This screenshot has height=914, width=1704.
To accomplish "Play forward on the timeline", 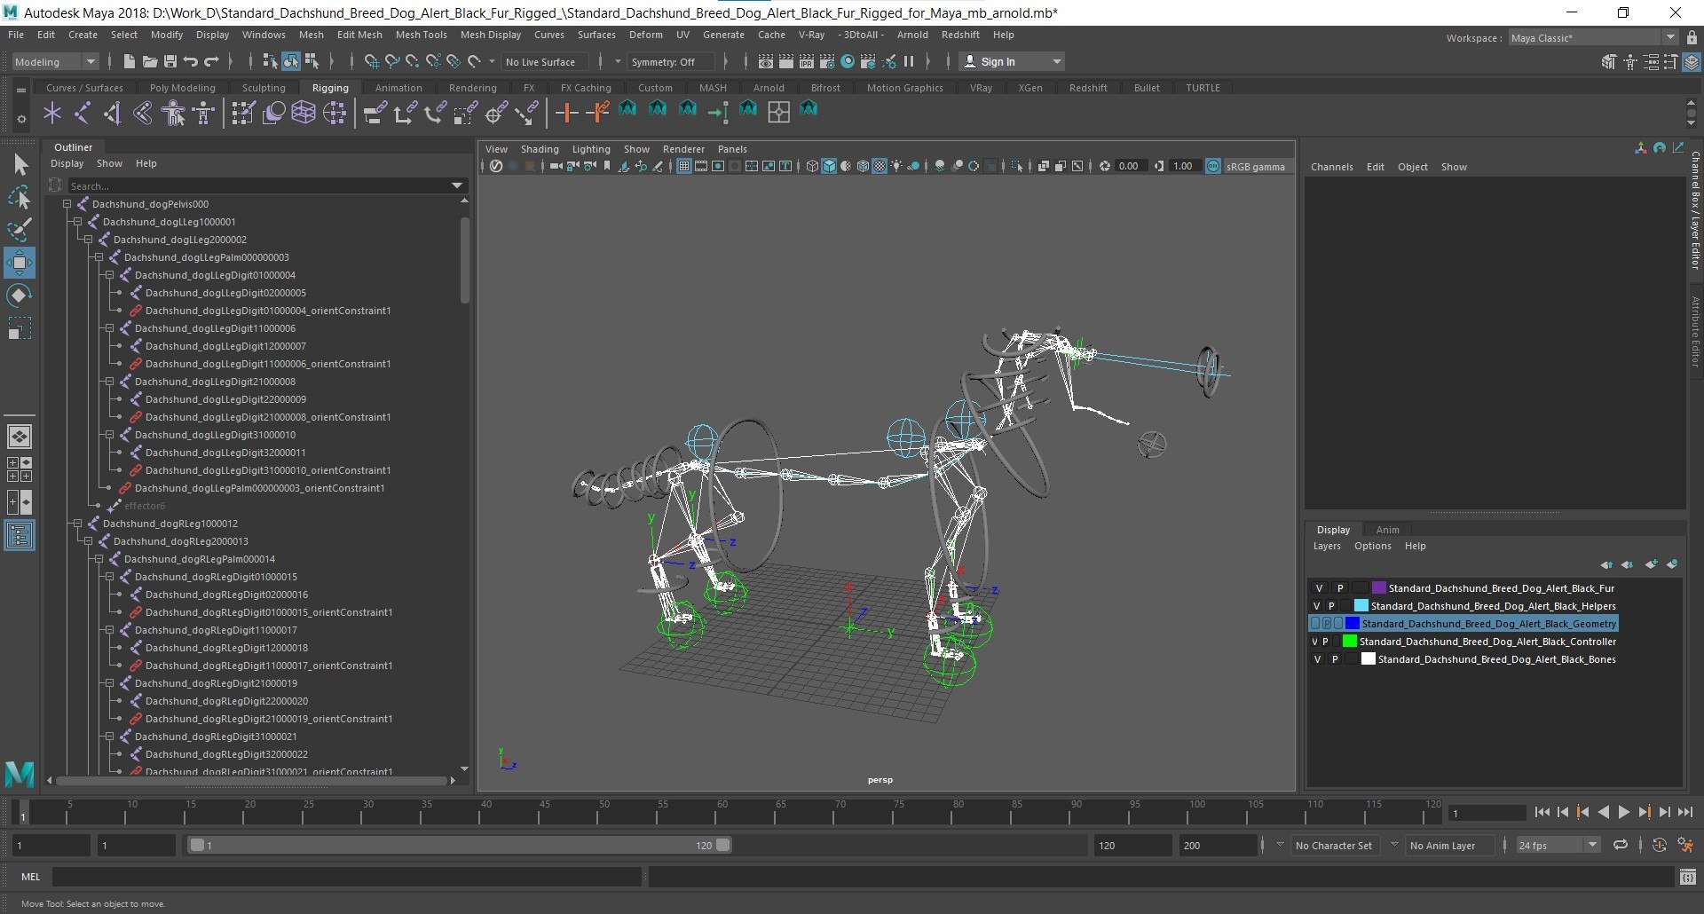I will [x=1624, y=812].
